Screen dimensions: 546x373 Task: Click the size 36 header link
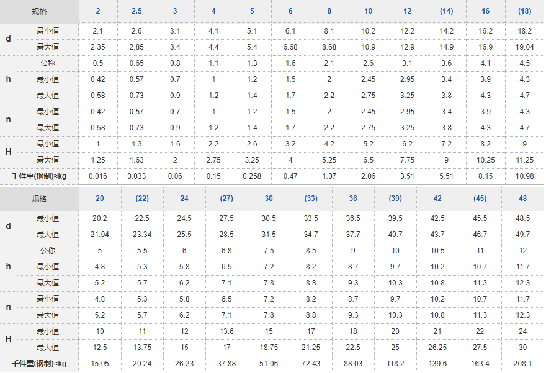coord(353,199)
